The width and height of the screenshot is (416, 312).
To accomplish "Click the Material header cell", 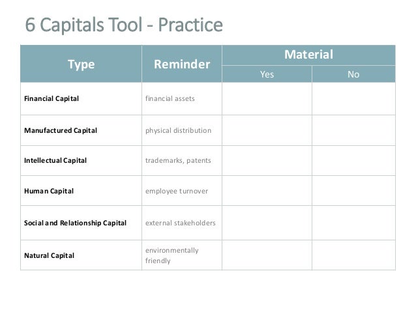I will [x=308, y=55].
